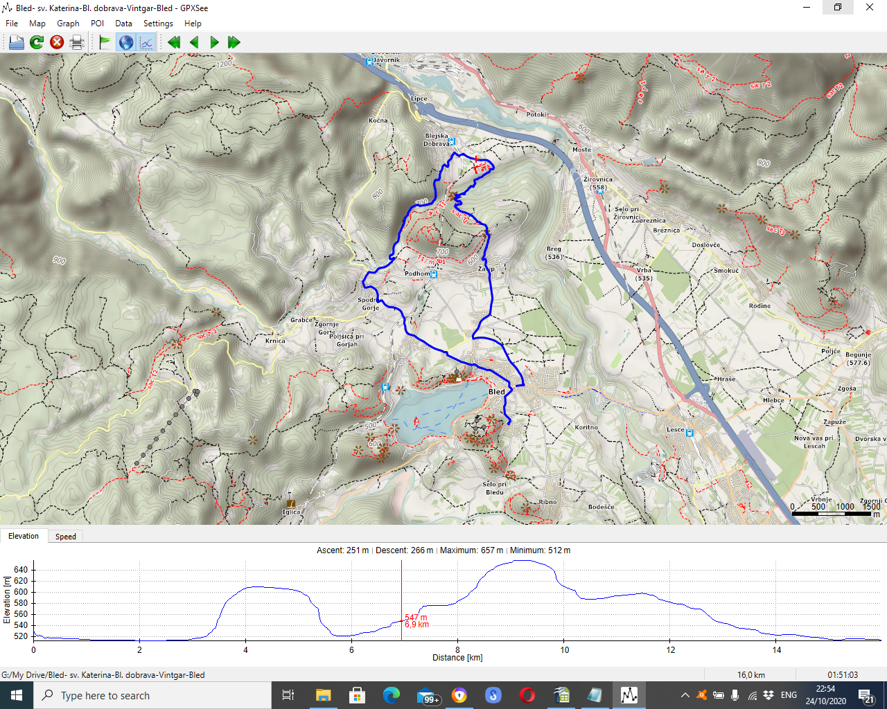Select the Elevation graph tab
The image size is (887, 709).
[24, 536]
